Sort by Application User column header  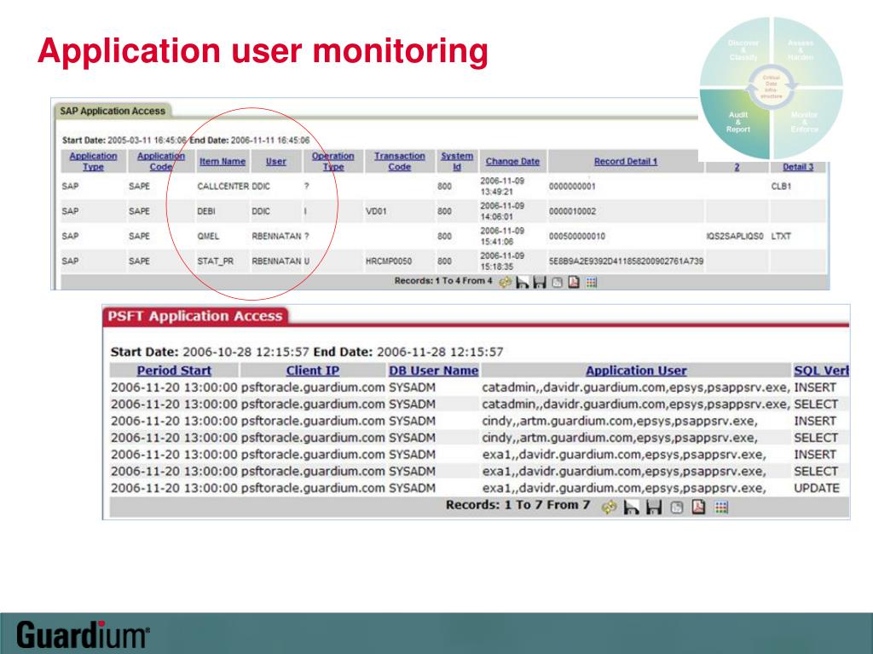(x=636, y=370)
